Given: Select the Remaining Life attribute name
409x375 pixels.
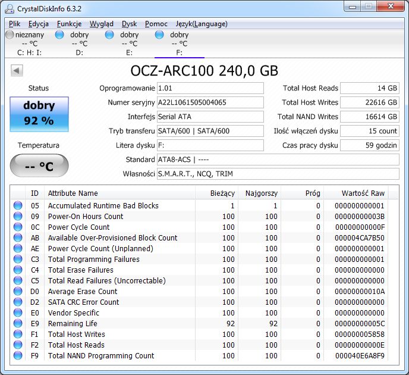Looking at the screenshot, I should pyautogui.click(x=73, y=324).
